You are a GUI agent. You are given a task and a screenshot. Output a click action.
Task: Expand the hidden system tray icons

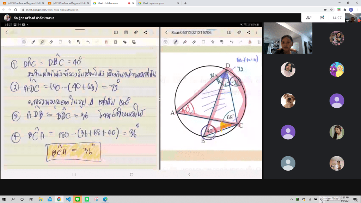[292, 199]
